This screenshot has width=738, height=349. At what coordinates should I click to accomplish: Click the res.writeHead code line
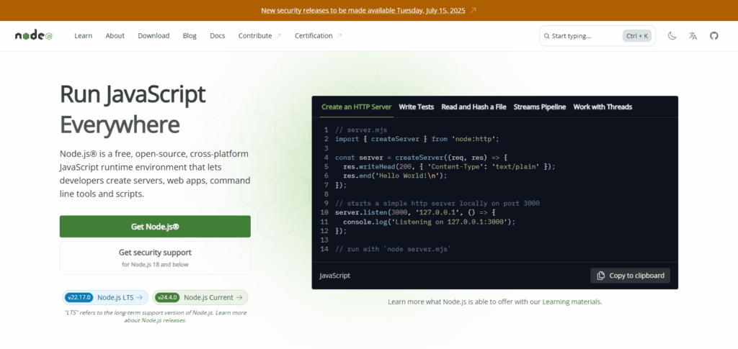pyautogui.click(x=449, y=167)
